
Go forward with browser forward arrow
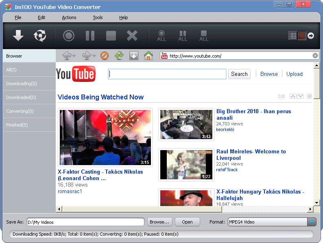[87, 56]
